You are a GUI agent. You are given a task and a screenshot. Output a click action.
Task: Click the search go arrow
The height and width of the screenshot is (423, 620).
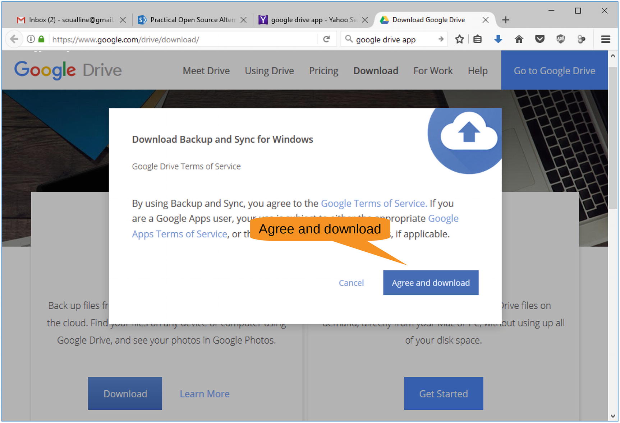pyautogui.click(x=441, y=39)
